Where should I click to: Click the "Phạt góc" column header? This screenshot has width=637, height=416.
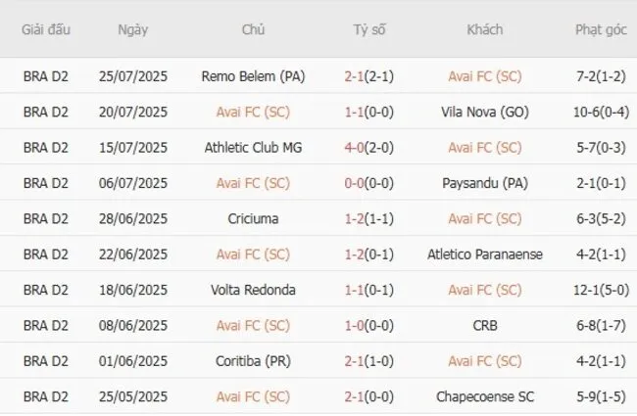[602, 29]
